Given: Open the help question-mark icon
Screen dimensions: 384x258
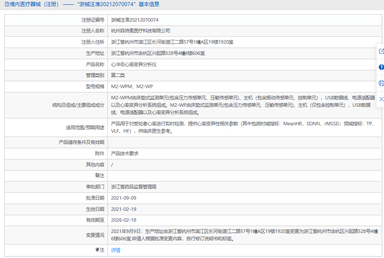Looking at the screenshot, I should click(x=381, y=67).
